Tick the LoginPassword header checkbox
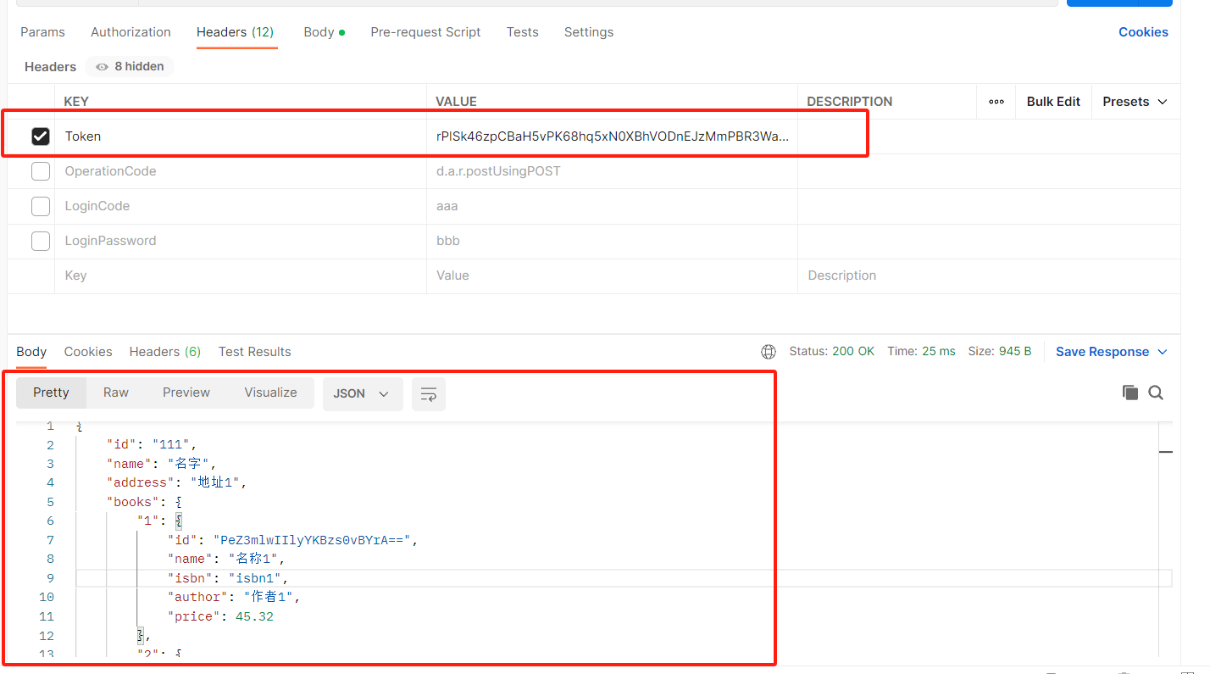Viewport: 1210px width, 674px height. [41, 241]
